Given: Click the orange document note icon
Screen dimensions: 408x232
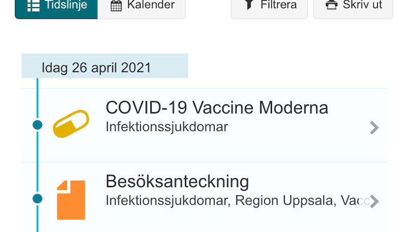Looking at the screenshot, I should pos(71,200).
